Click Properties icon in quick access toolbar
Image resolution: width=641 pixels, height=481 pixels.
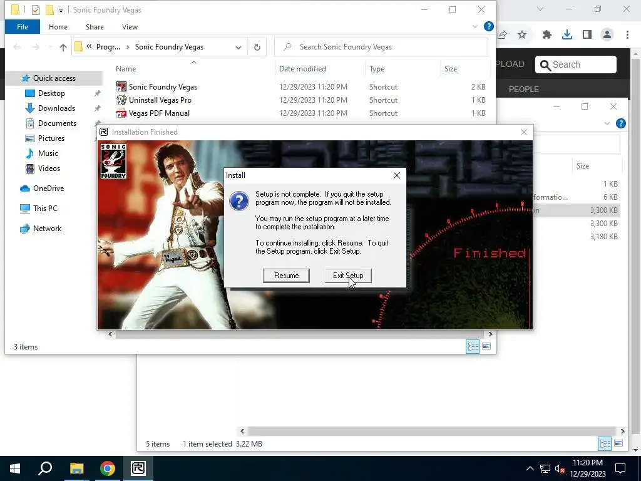[36, 10]
